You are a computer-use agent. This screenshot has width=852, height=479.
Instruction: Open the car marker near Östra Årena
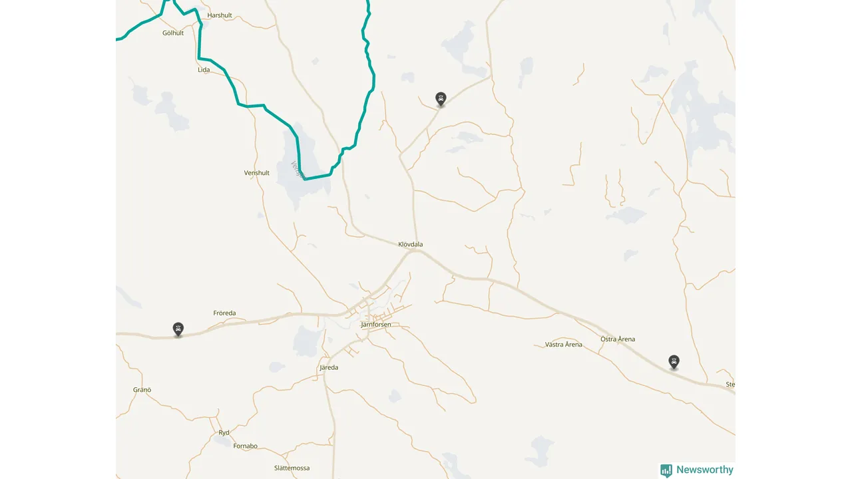(x=674, y=362)
